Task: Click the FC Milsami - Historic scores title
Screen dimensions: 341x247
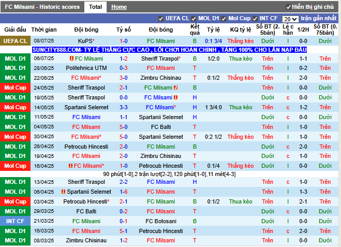Action: [x=42, y=7]
